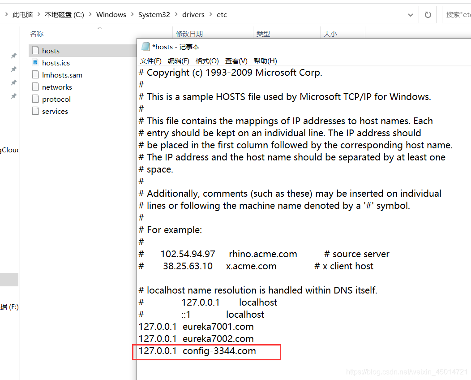Click the lmhosts.sam file icon

[35, 74]
